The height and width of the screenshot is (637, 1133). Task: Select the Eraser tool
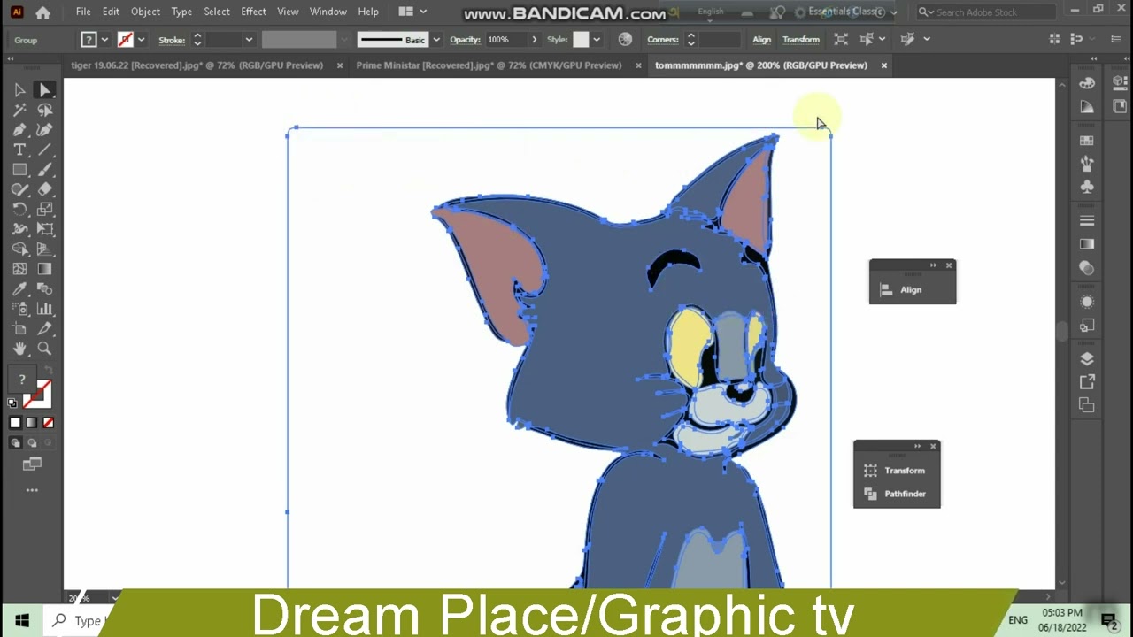click(44, 189)
